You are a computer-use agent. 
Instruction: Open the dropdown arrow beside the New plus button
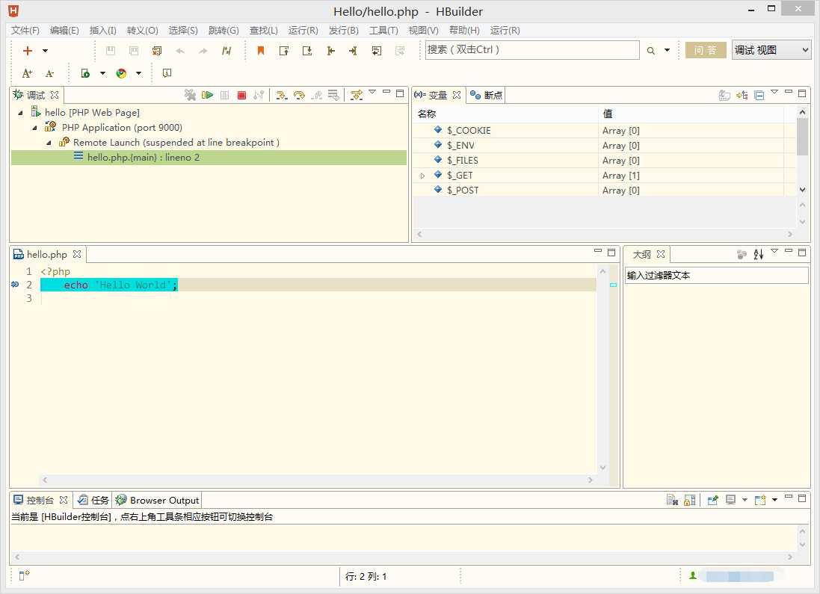[x=45, y=51]
